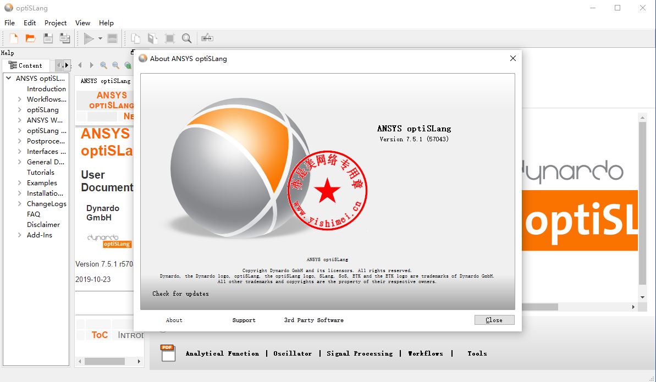Save the project with the floppy disk icon

point(48,38)
